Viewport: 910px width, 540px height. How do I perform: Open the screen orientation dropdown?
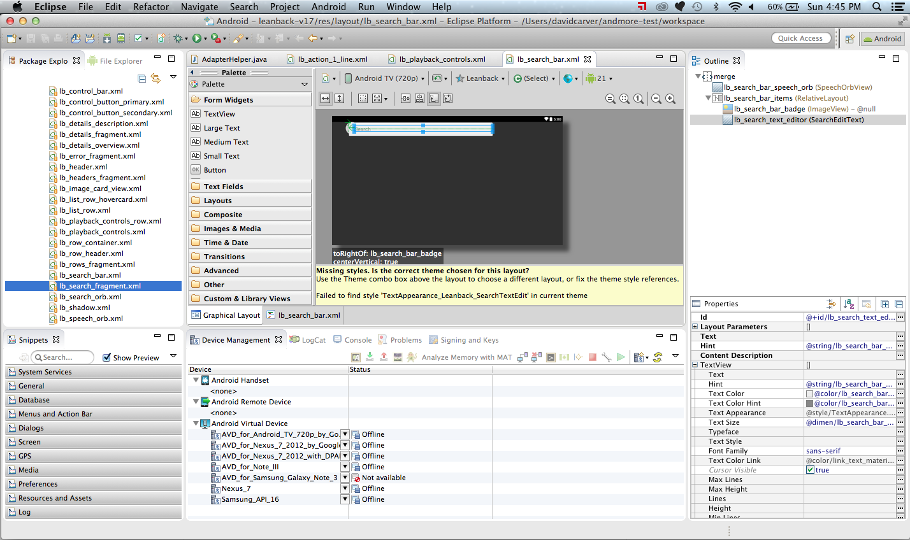(440, 78)
